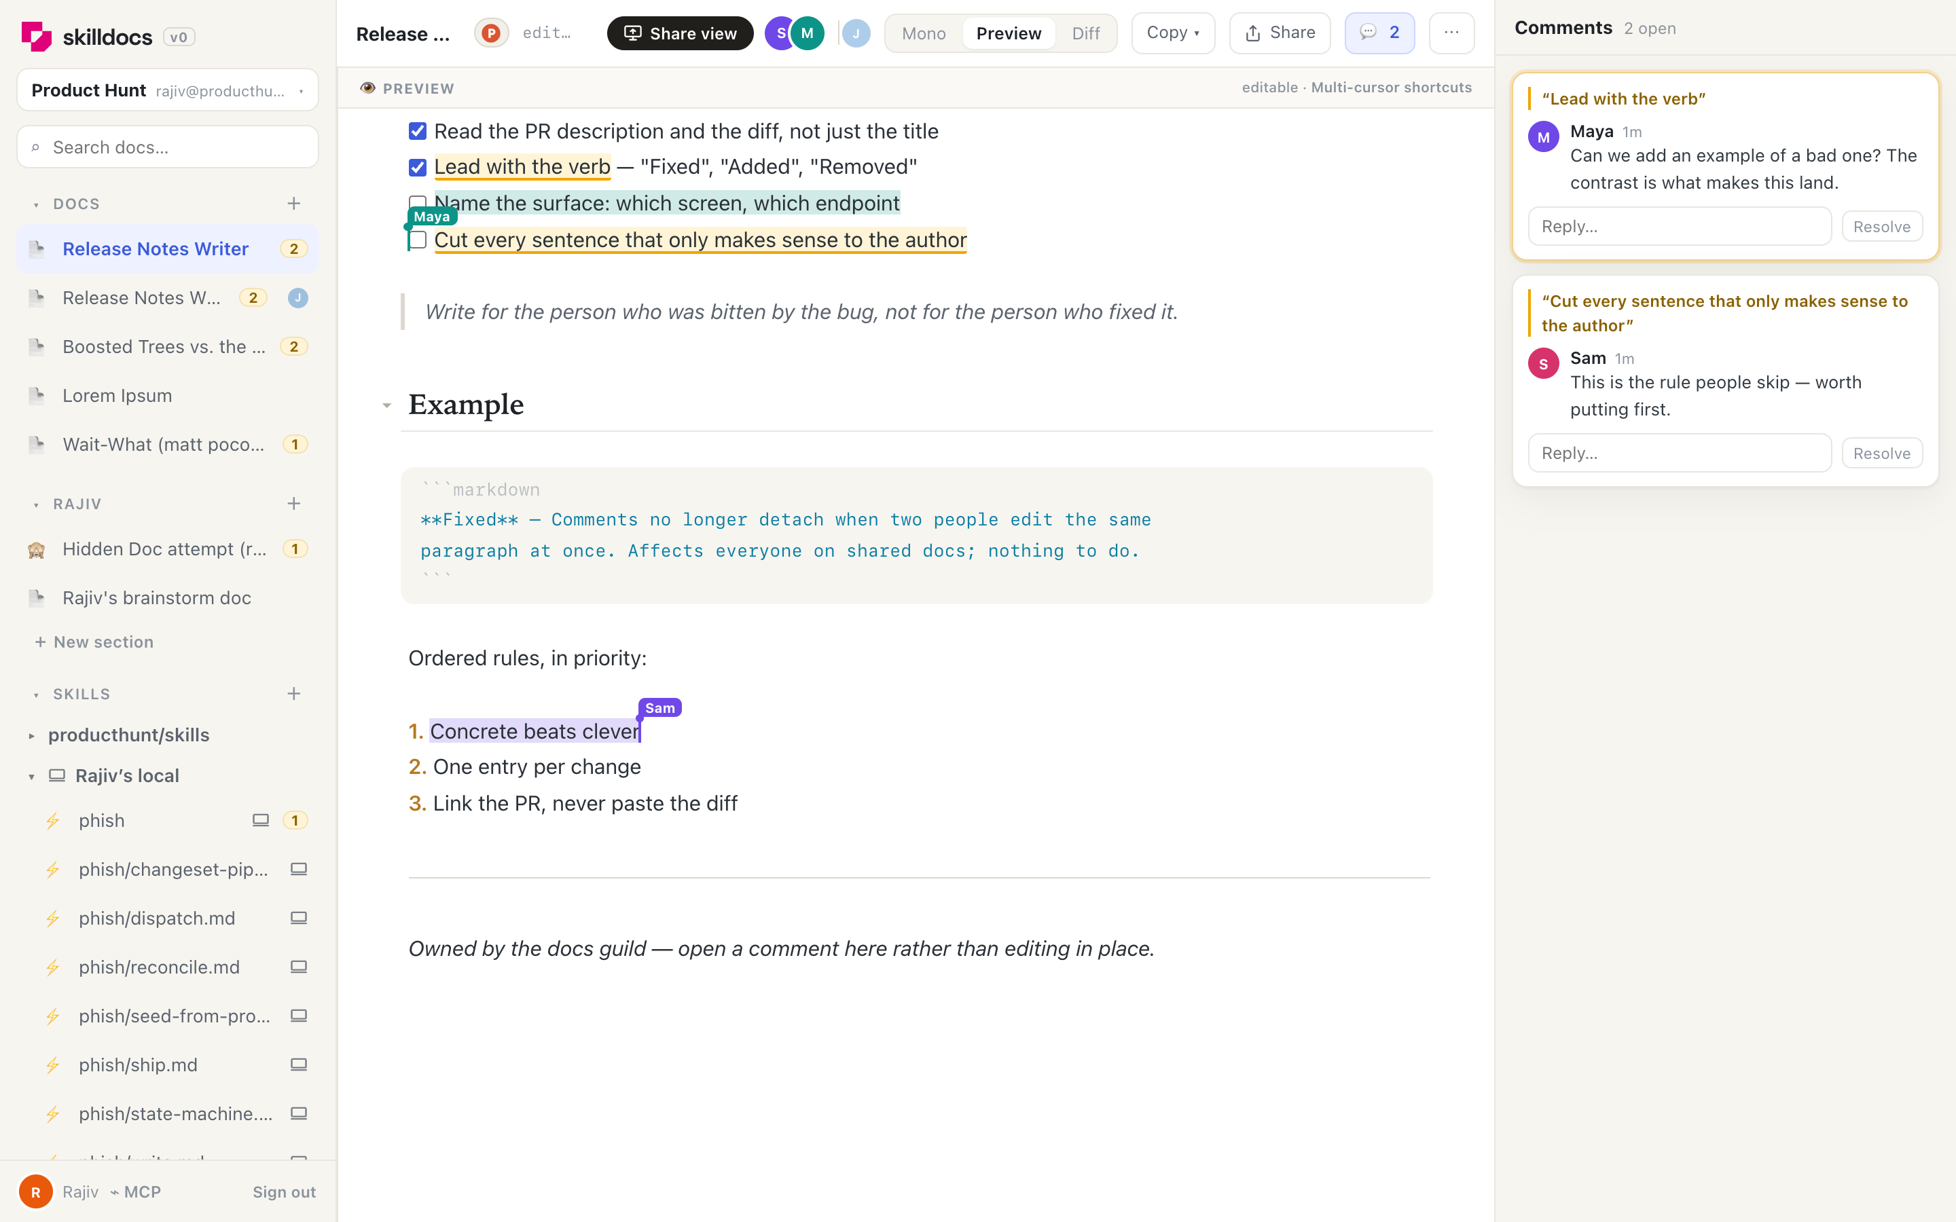
Task: Click the R user avatar at bottom
Action: [35, 1192]
